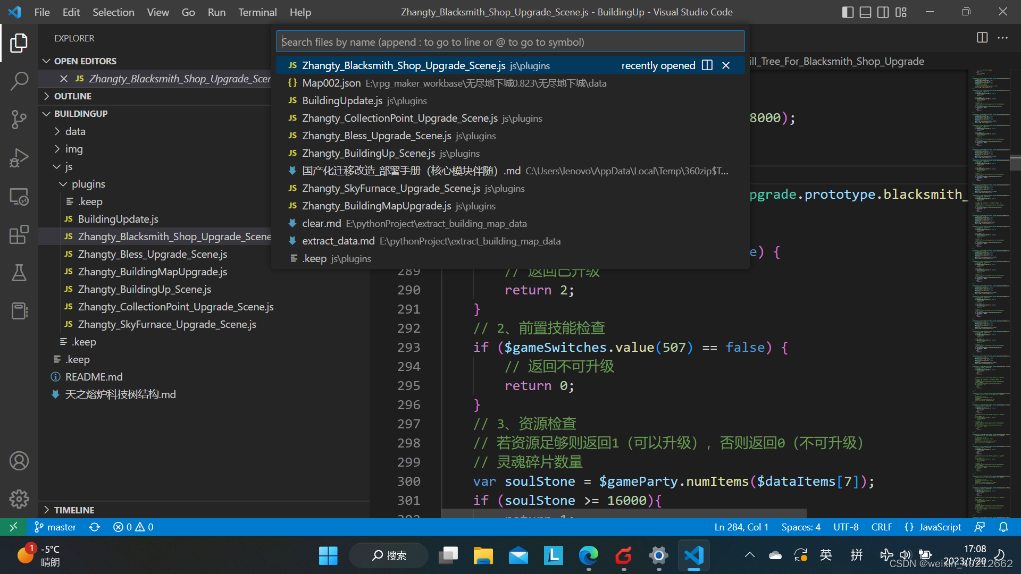Click the search input field in file picker

[x=510, y=41]
